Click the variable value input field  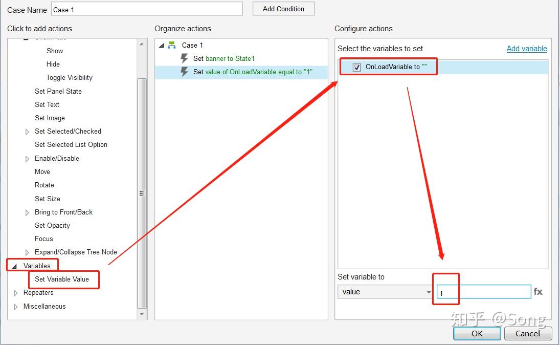(484, 292)
